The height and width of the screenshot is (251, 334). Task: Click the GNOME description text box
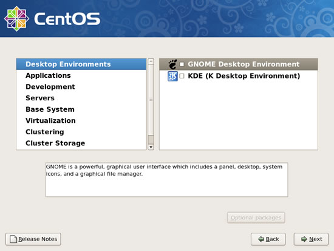coord(167,180)
